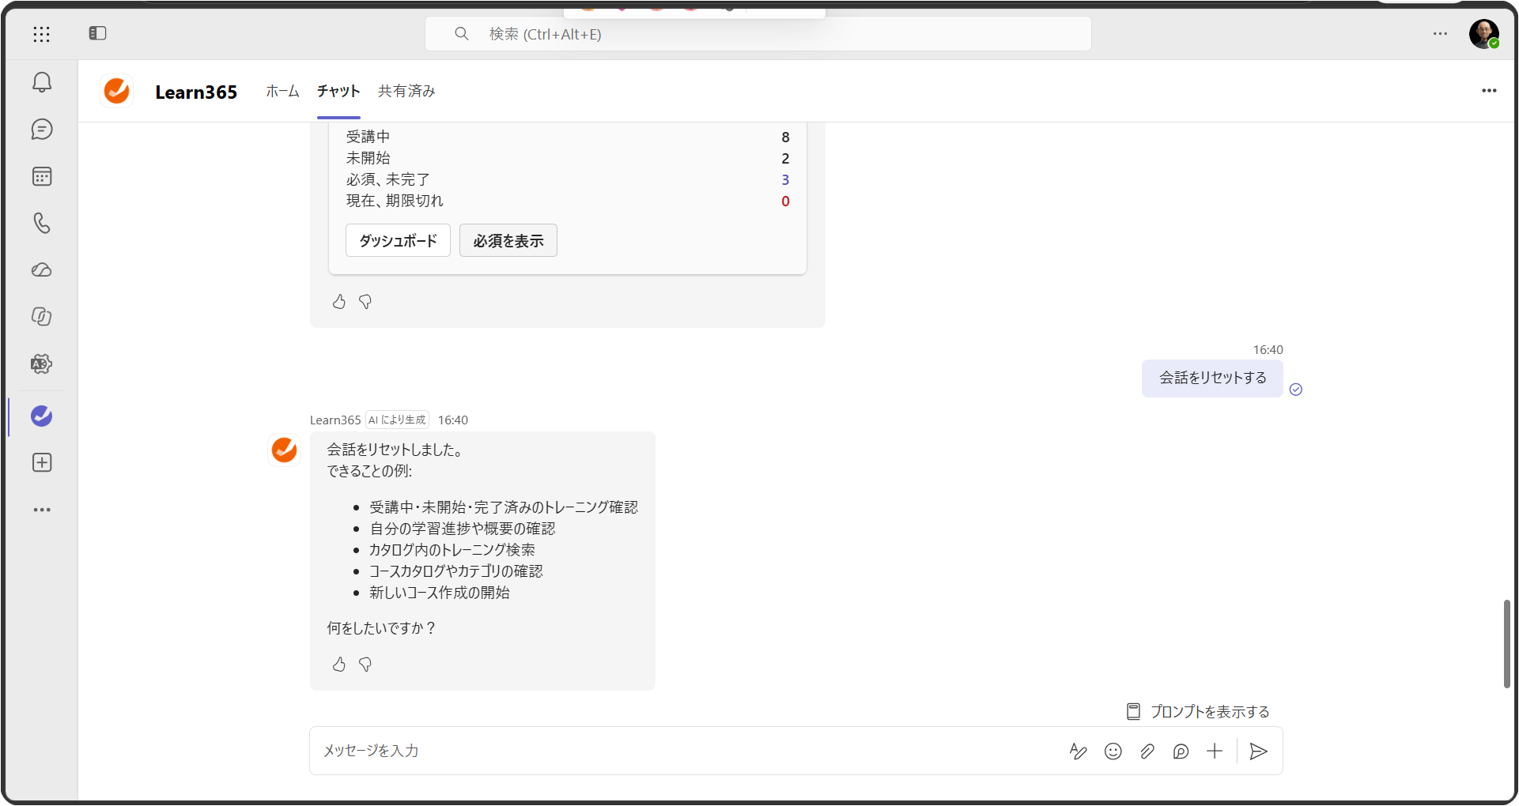Click the AI により生成 label
Screen dimensions: 1519x806
[397, 420]
